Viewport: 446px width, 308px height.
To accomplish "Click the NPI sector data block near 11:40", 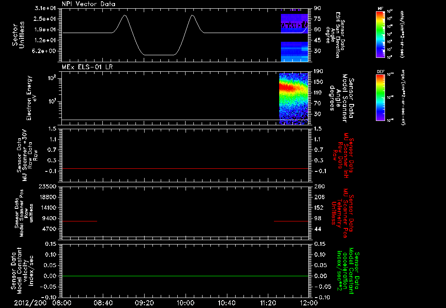I will [x=294, y=36].
